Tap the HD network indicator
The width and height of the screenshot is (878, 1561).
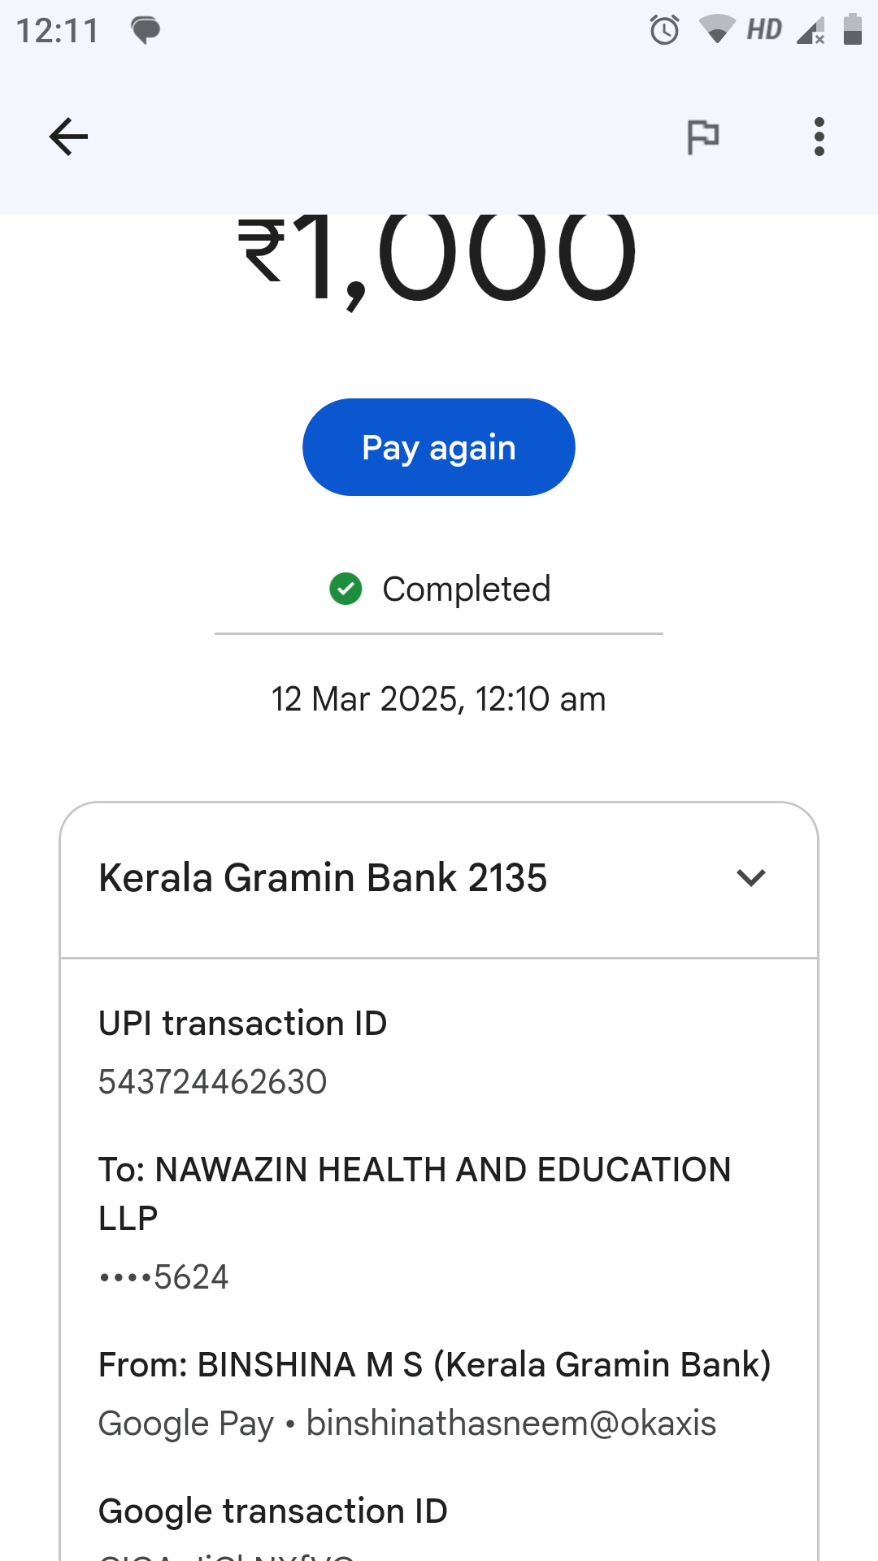[764, 30]
